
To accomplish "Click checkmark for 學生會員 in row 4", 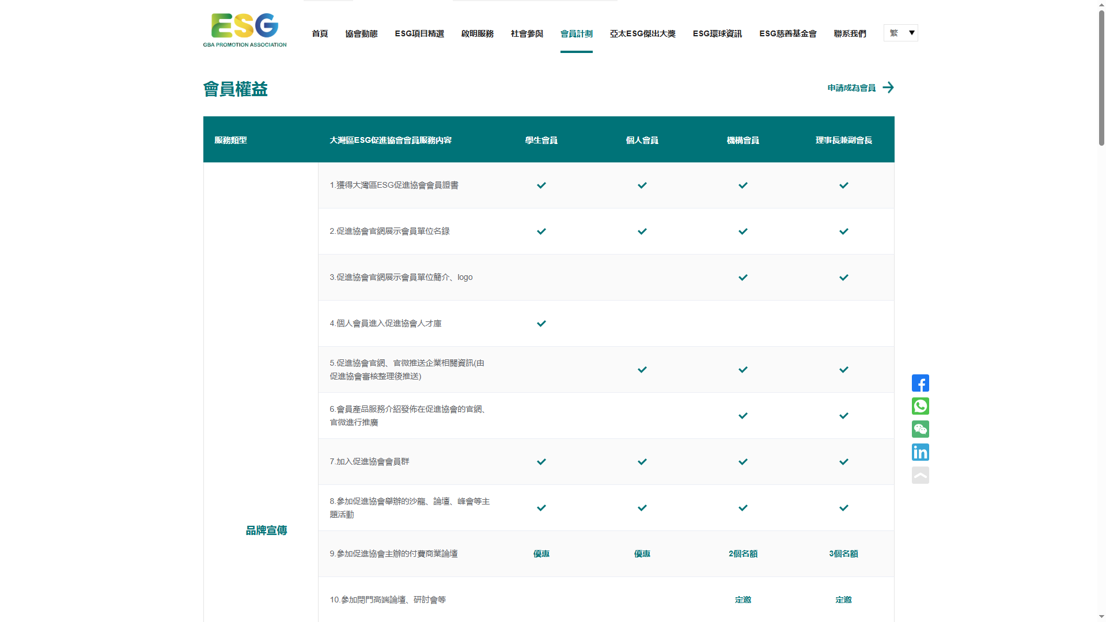I will point(541,324).
